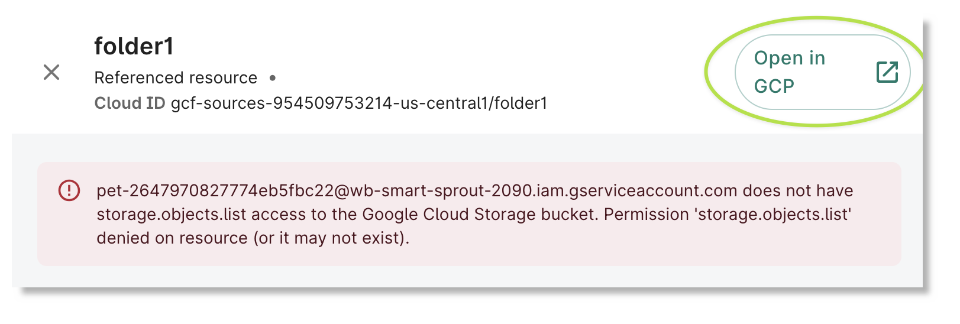This screenshot has height=324, width=960.
Task: Click the folder1 title heading
Action: click(134, 46)
